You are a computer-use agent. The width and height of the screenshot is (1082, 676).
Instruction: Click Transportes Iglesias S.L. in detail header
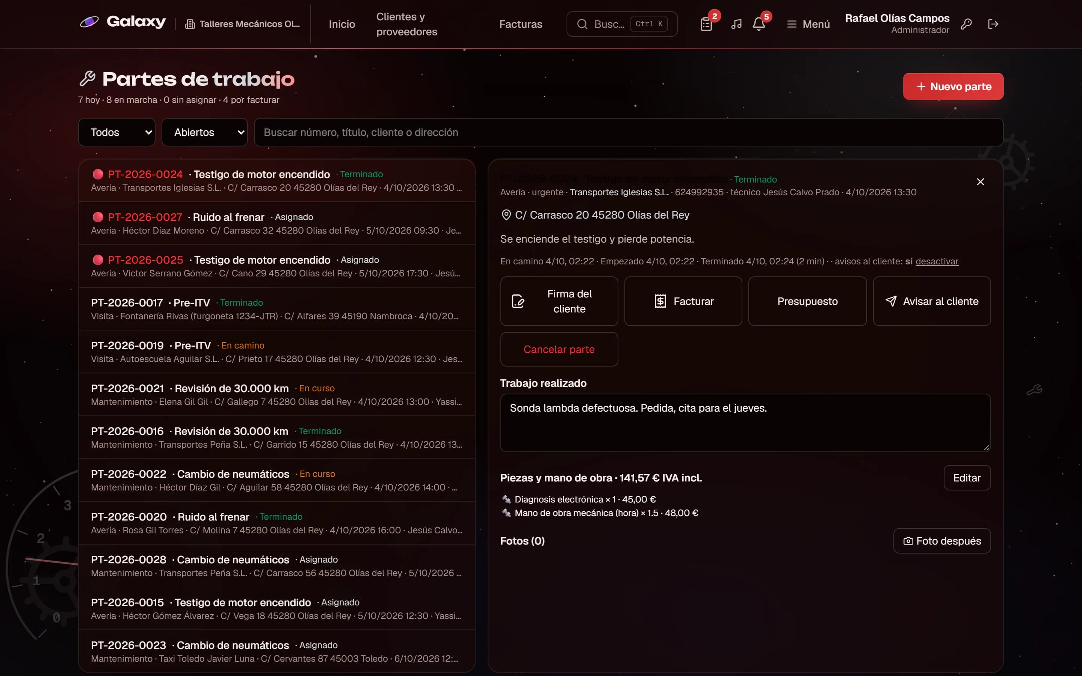point(619,192)
